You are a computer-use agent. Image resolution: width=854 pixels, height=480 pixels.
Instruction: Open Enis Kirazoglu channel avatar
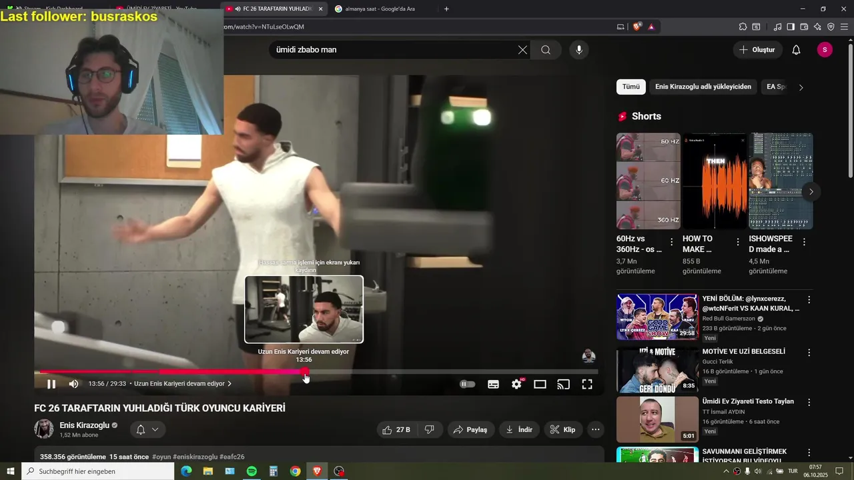[44, 429]
